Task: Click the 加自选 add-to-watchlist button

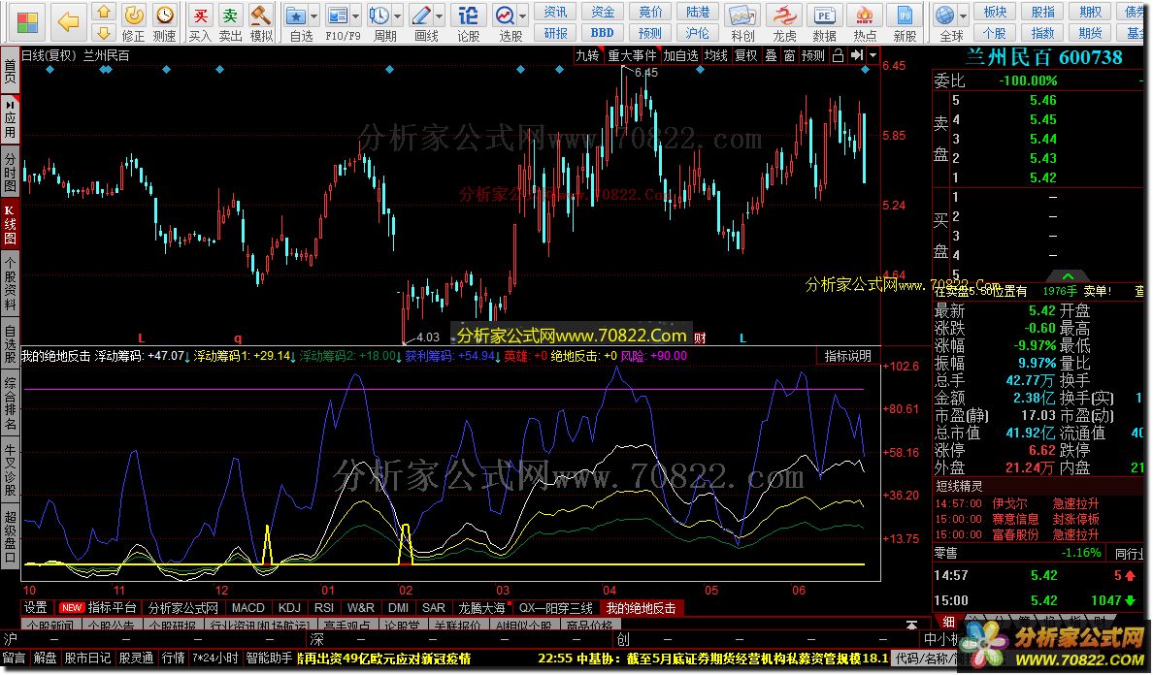Action: (680, 55)
